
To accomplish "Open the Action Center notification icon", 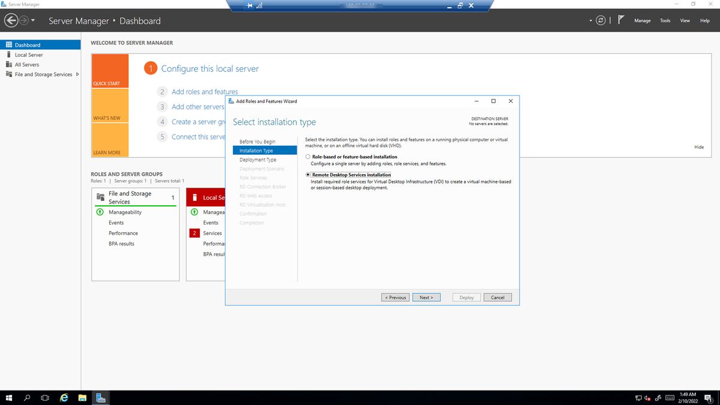I will click(709, 398).
